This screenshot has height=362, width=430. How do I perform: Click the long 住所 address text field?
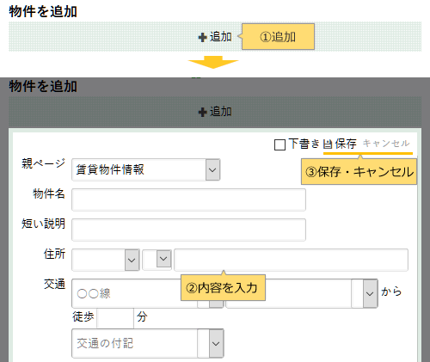[x=291, y=260]
